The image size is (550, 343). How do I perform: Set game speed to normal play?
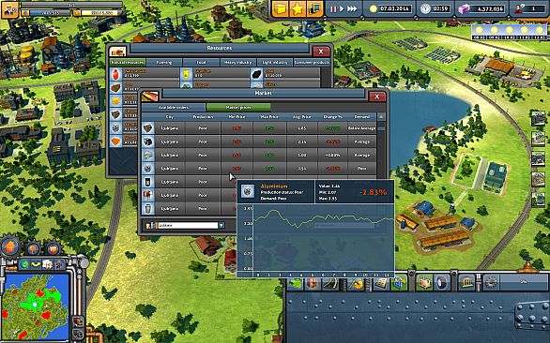(x=342, y=9)
